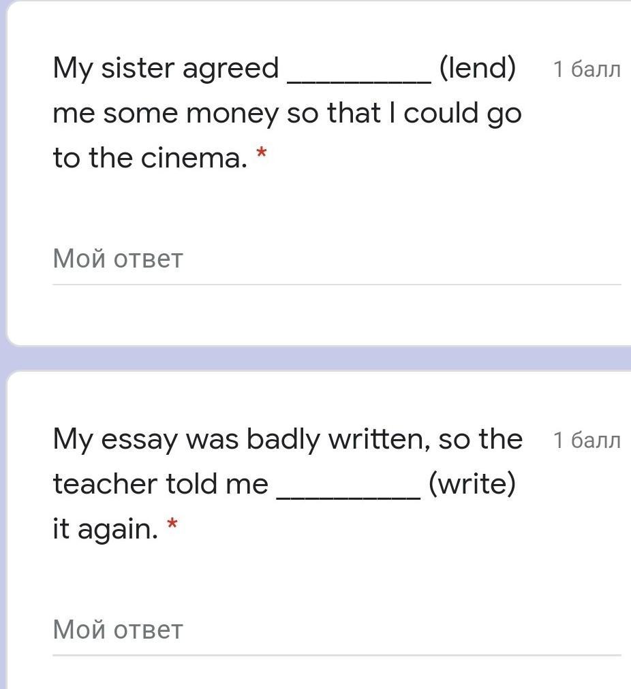Screen dimensions: 631x689
Task: Click the 'to the cinema.' text
Action: point(151,158)
